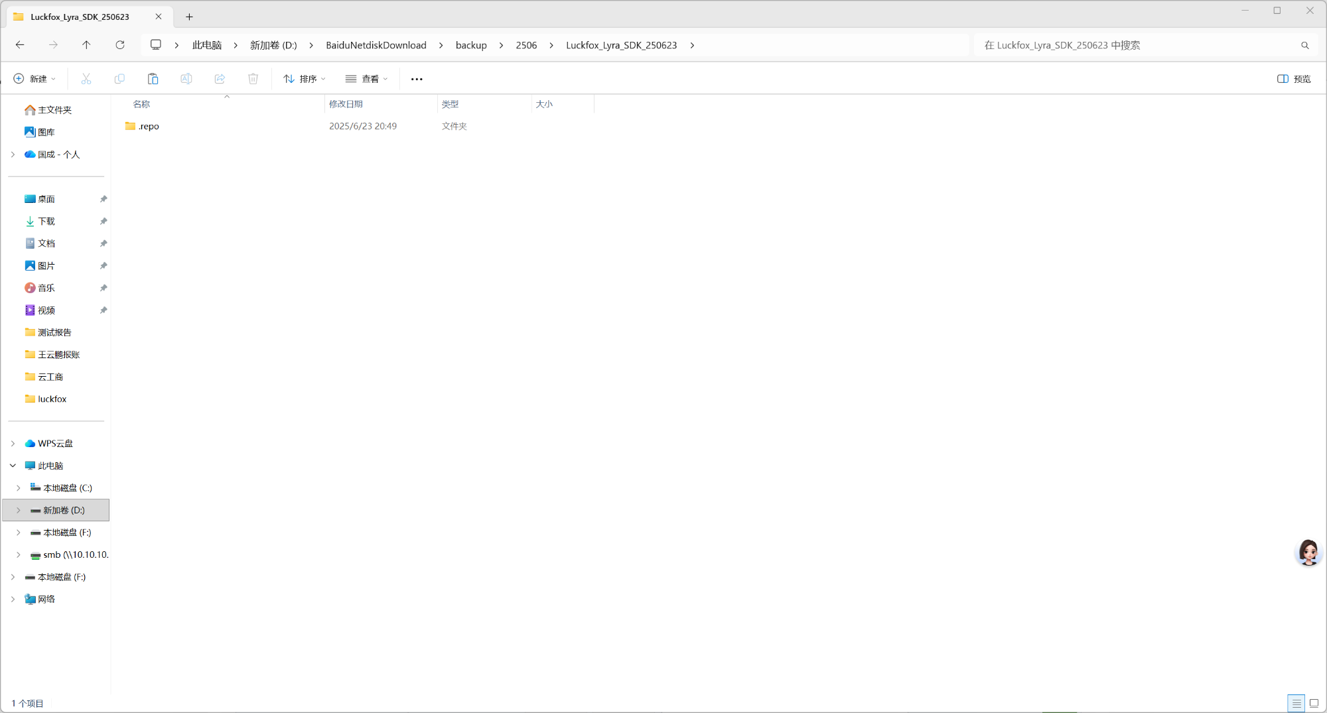
Task: Switch to large thumbnails view in the status bar
Action: (1314, 703)
